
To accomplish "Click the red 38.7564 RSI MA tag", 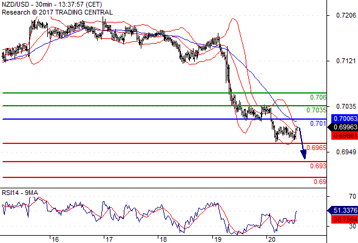I will (345, 219).
